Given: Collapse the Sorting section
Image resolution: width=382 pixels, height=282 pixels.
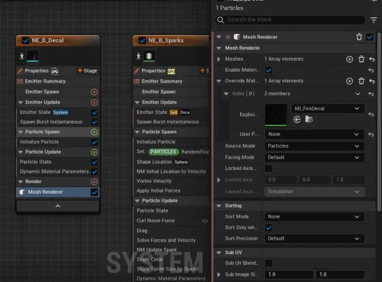Looking at the screenshot, I should point(219,206).
